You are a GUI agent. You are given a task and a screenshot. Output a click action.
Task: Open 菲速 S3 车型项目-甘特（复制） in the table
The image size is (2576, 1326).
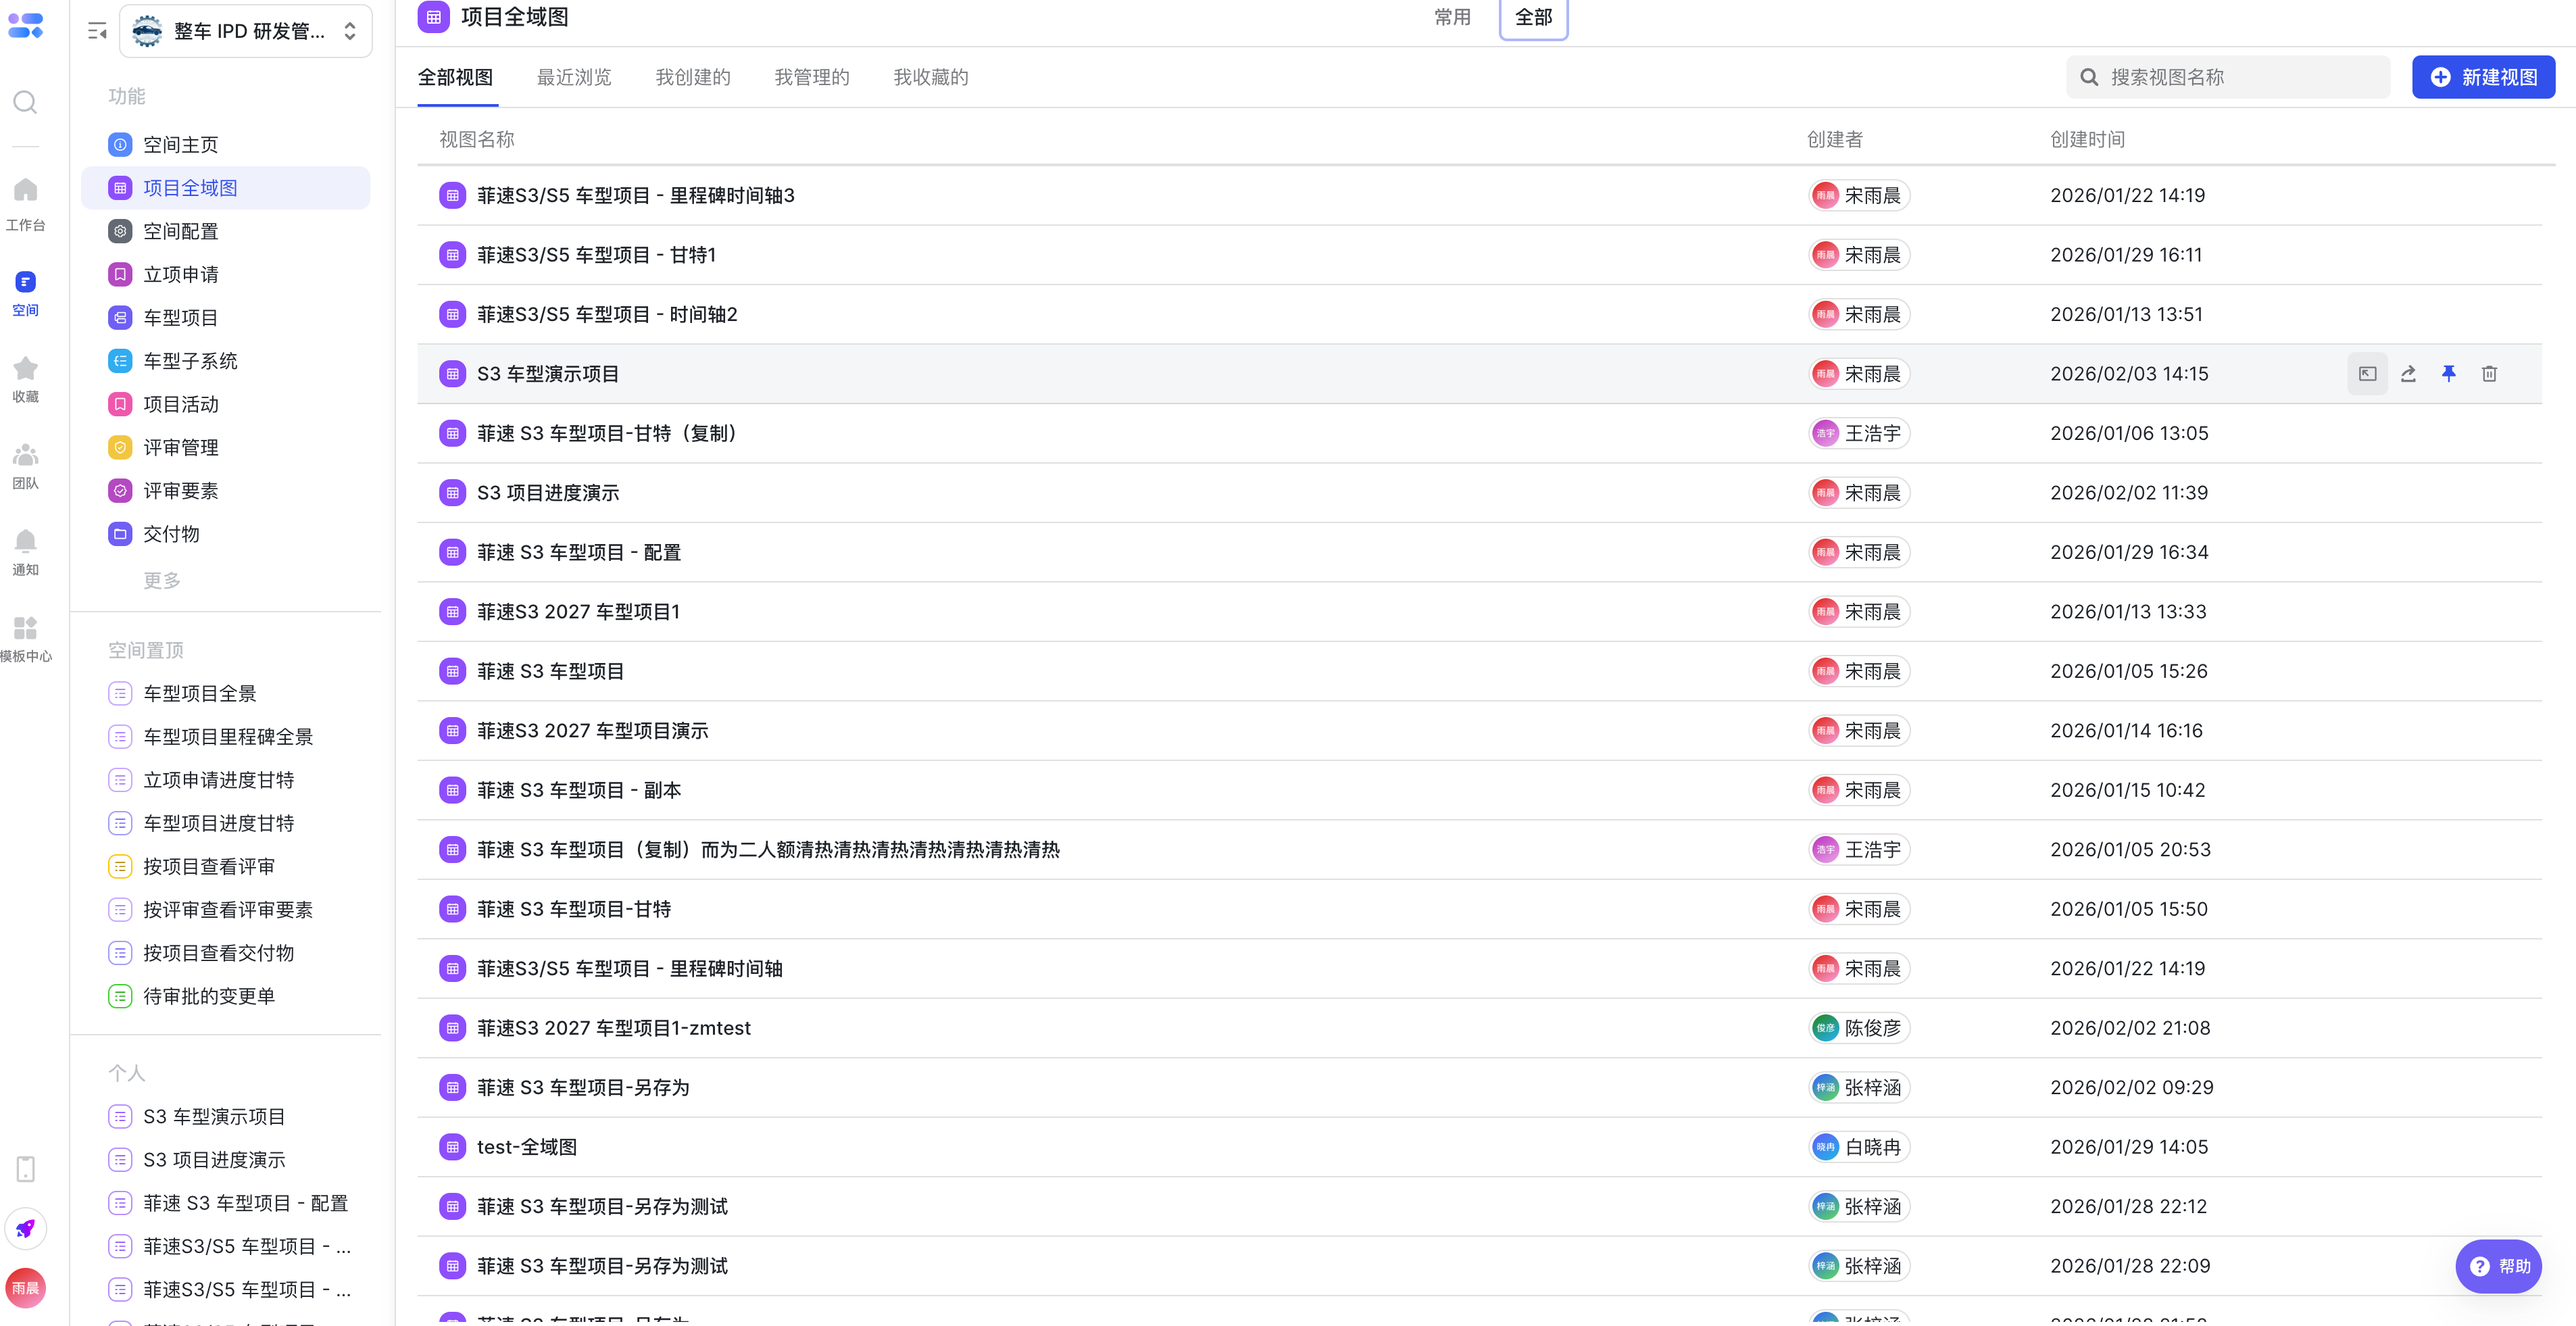coord(1479,434)
